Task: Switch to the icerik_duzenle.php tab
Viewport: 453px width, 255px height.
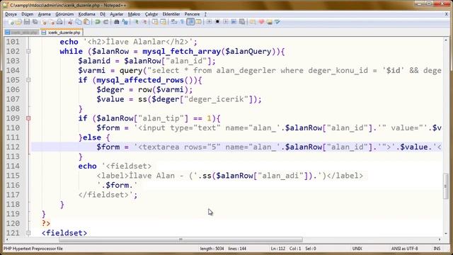Action: pos(62,33)
